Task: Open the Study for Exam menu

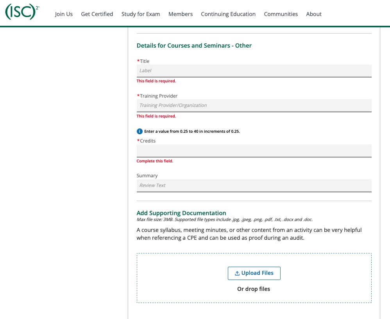Action: tap(141, 14)
